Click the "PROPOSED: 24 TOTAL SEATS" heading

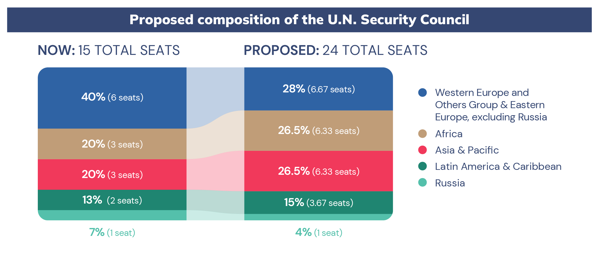[335, 50]
